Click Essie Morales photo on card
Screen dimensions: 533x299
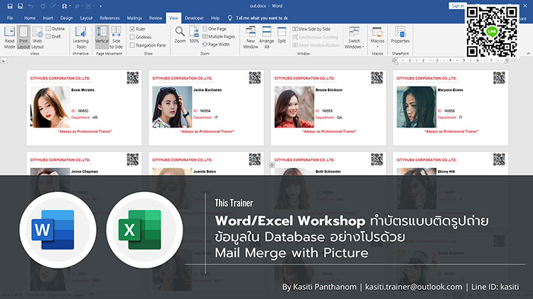[50, 107]
